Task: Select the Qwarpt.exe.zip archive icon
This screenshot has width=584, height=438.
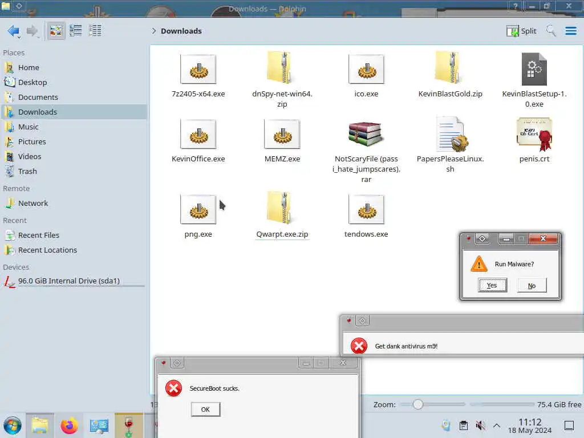Action: point(282,208)
